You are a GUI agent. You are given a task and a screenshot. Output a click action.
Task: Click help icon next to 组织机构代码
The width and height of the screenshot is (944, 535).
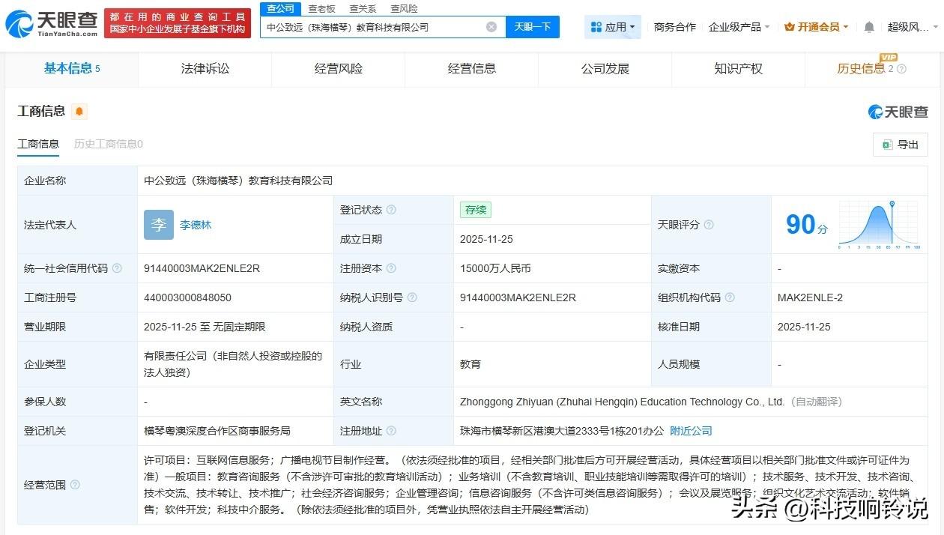click(730, 297)
